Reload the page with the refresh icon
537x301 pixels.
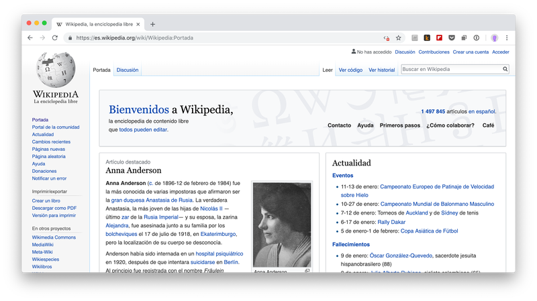point(55,38)
